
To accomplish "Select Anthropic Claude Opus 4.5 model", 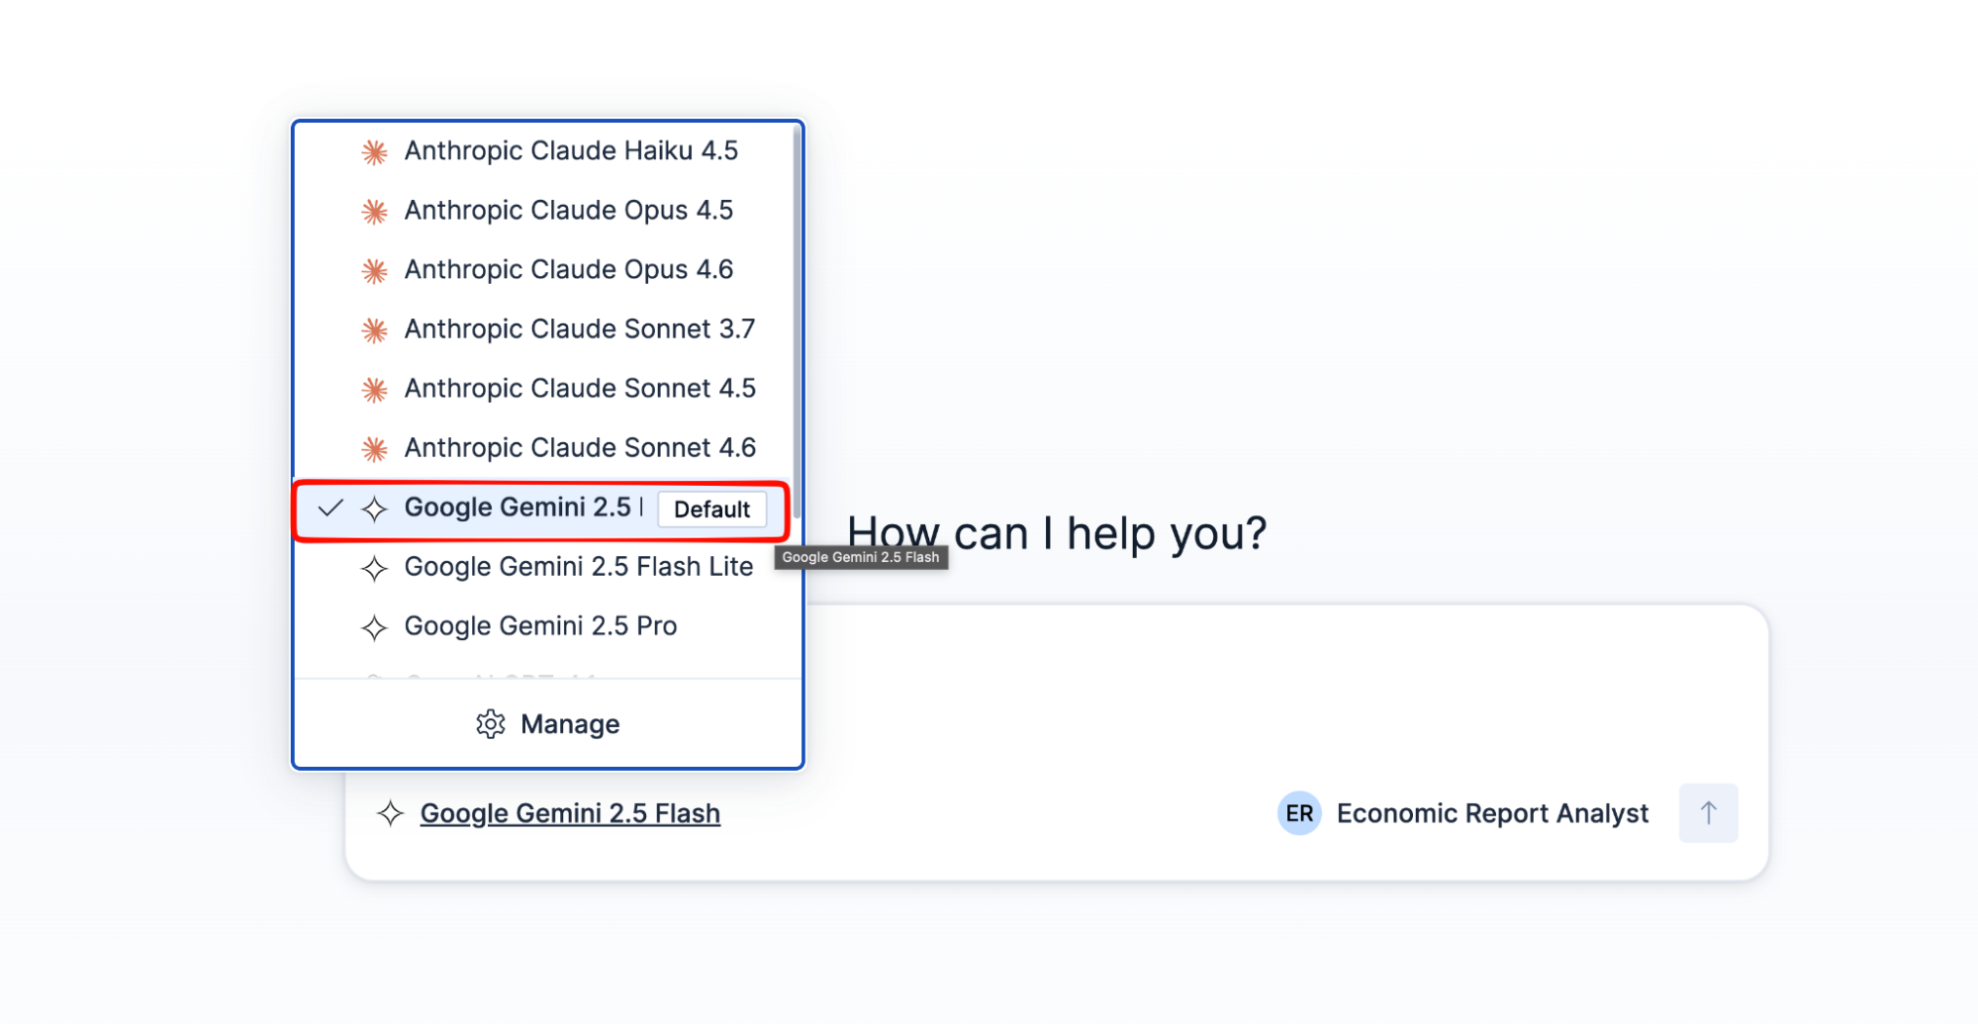I will point(547,211).
